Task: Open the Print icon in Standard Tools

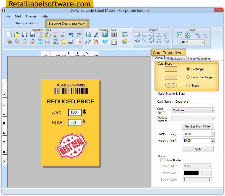Action: (70, 42)
